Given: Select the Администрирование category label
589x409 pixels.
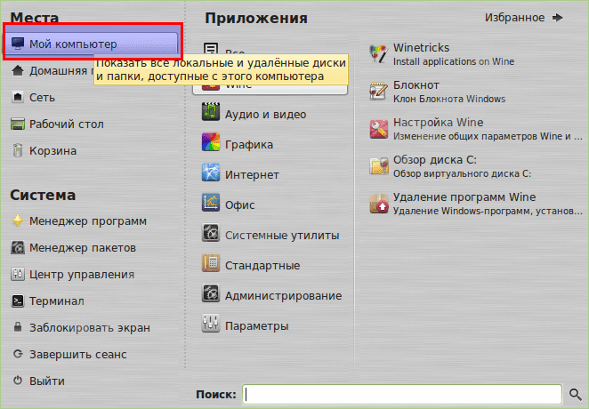Looking at the screenshot, I should coord(283,296).
